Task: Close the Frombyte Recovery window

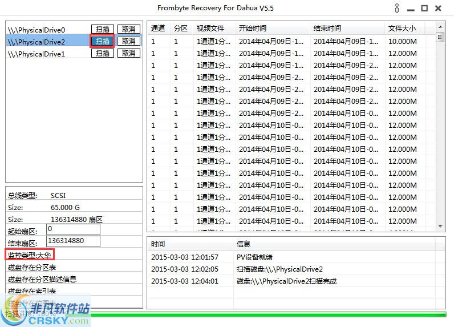Action: [438, 8]
